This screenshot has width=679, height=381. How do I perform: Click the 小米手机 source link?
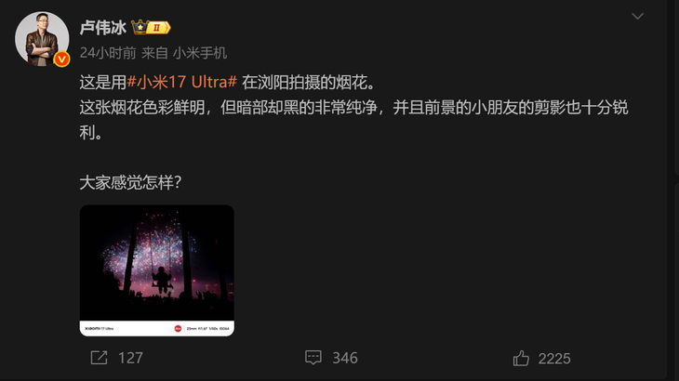coord(200,53)
